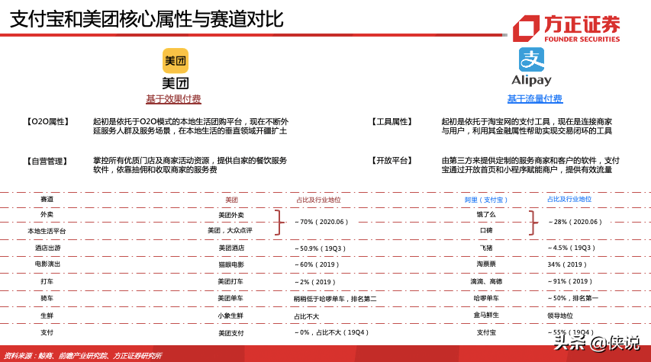
Task: Select the 外卖 row label
Action: [x=47, y=214]
